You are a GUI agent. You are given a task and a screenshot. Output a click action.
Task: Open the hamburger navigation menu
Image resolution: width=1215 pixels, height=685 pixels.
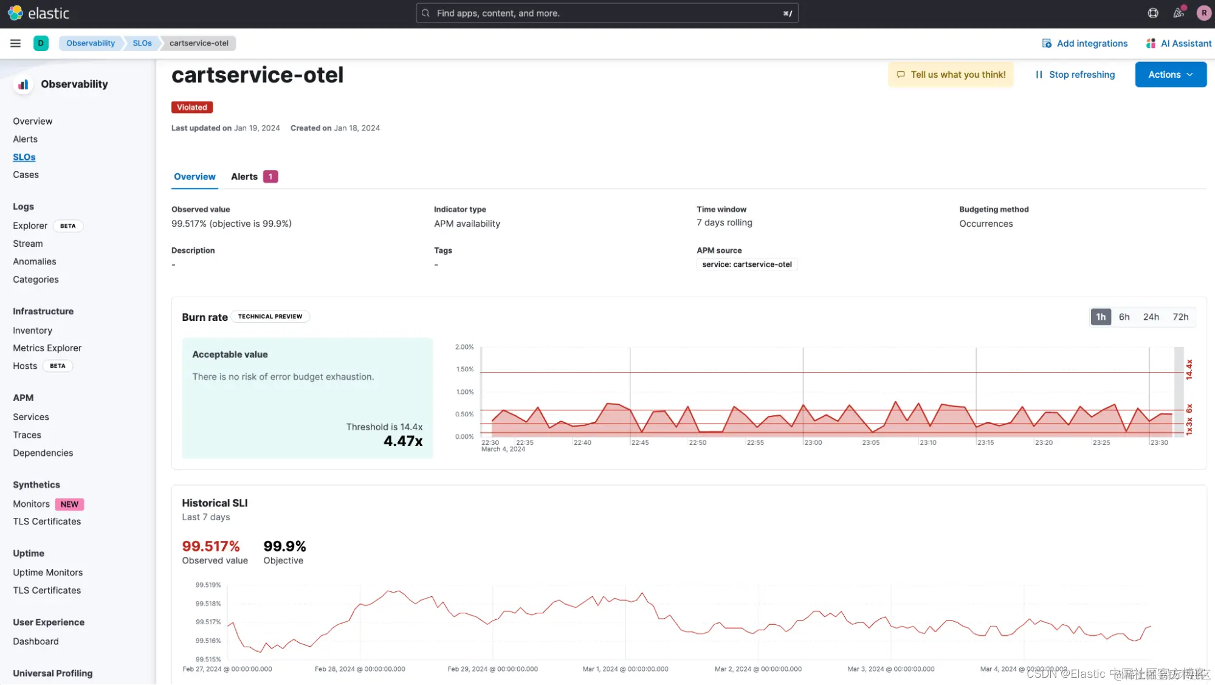[15, 43]
